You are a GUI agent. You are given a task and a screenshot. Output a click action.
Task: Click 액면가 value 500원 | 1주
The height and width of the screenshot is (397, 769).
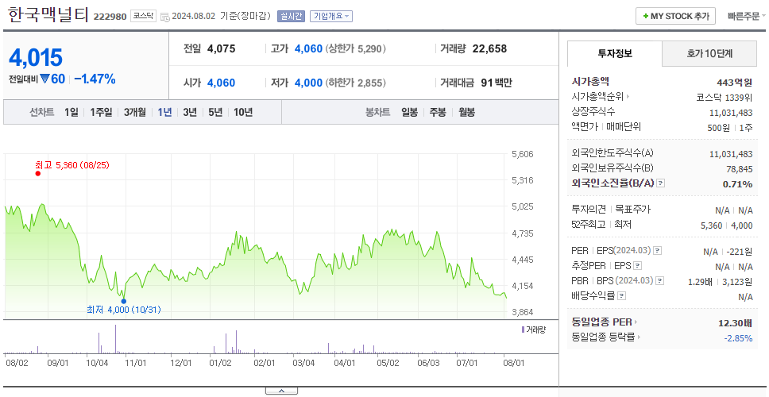point(729,127)
